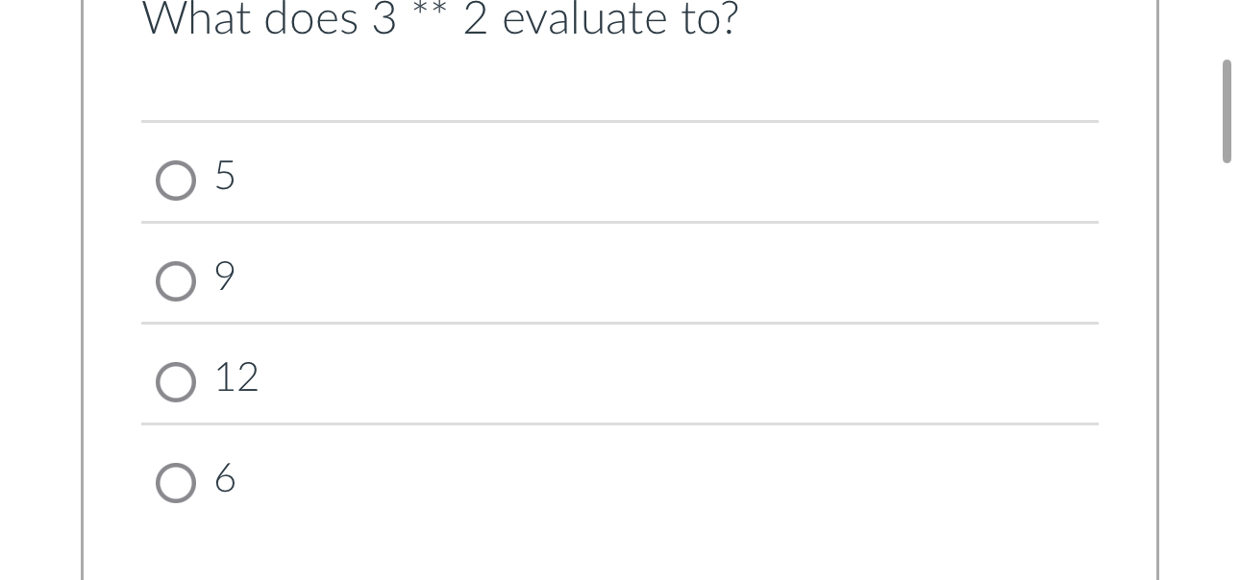Click the answer row labeled 6
Image resolution: width=1240 pixels, height=580 pixels.
coord(481,480)
